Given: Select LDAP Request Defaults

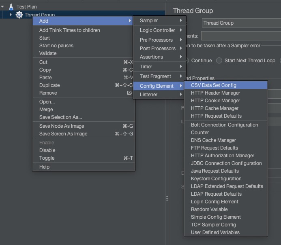Looking at the screenshot, I should [x=226, y=194].
